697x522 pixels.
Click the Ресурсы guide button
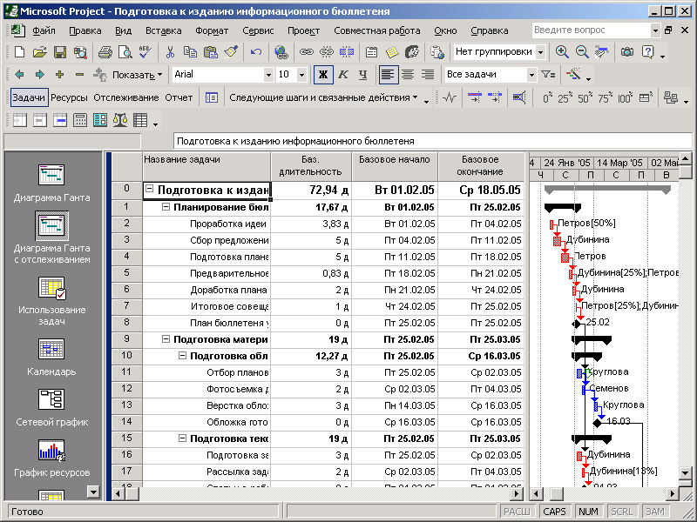pyautogui.click(x=69, y=97)
